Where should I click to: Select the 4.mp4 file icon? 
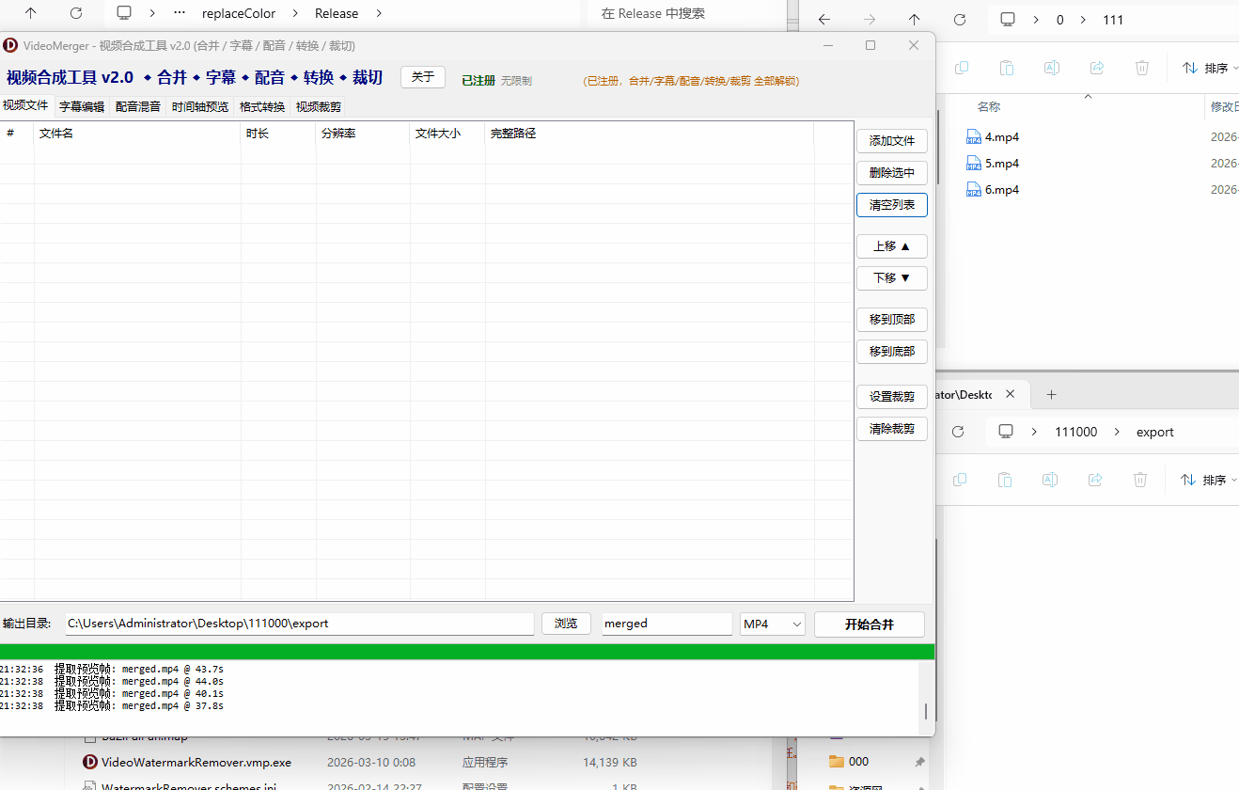click(x=974, y=137)
